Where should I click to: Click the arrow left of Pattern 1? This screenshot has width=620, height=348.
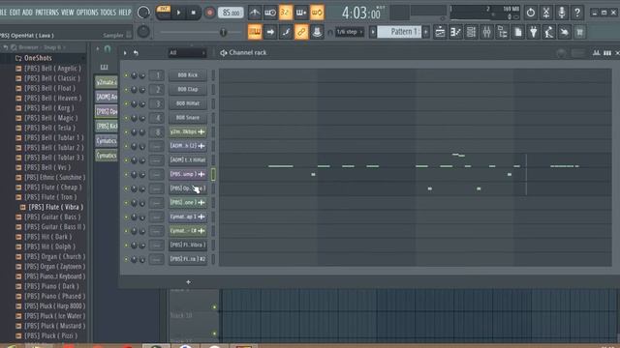click(x=373, y=32)
